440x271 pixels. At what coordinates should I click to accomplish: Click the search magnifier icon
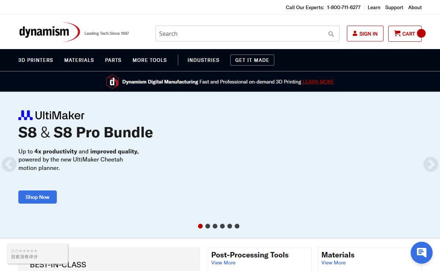click(331, 34)
